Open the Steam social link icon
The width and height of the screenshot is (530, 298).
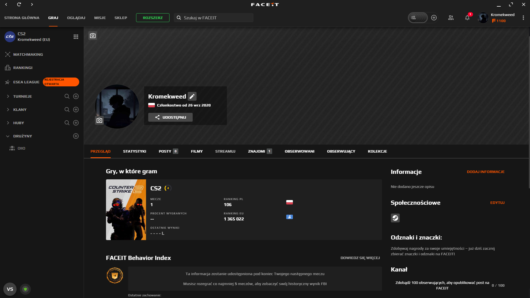[x=395, y=218]
